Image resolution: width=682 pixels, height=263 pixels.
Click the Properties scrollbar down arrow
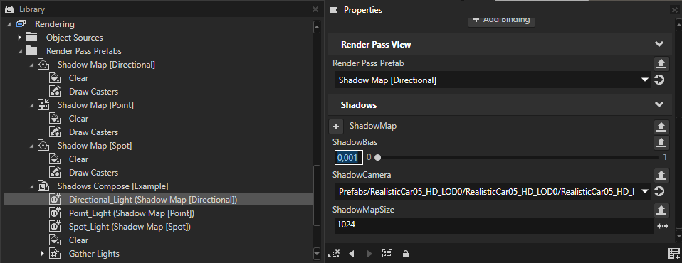click(x=678, y=236)
